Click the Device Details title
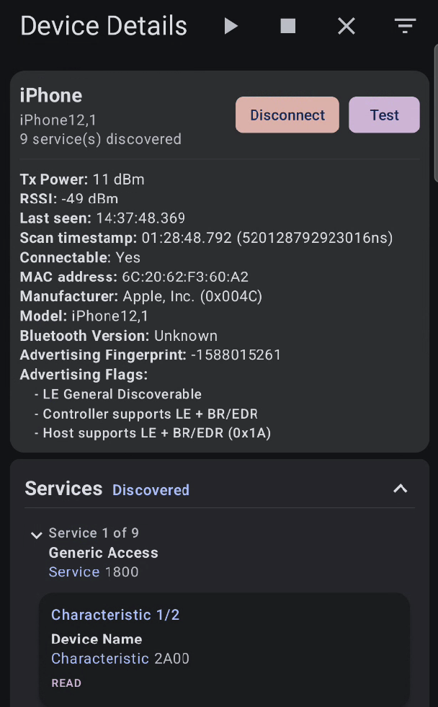438x707 pixels. [103, 25]
